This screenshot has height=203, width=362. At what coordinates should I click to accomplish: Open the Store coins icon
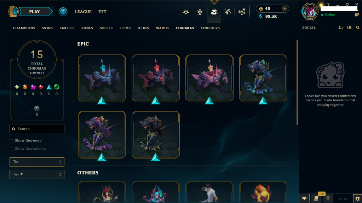point(242,12)
